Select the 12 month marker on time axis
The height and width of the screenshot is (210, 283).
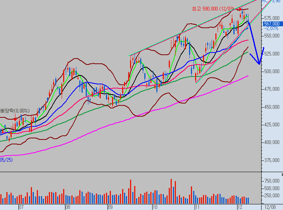240,207
